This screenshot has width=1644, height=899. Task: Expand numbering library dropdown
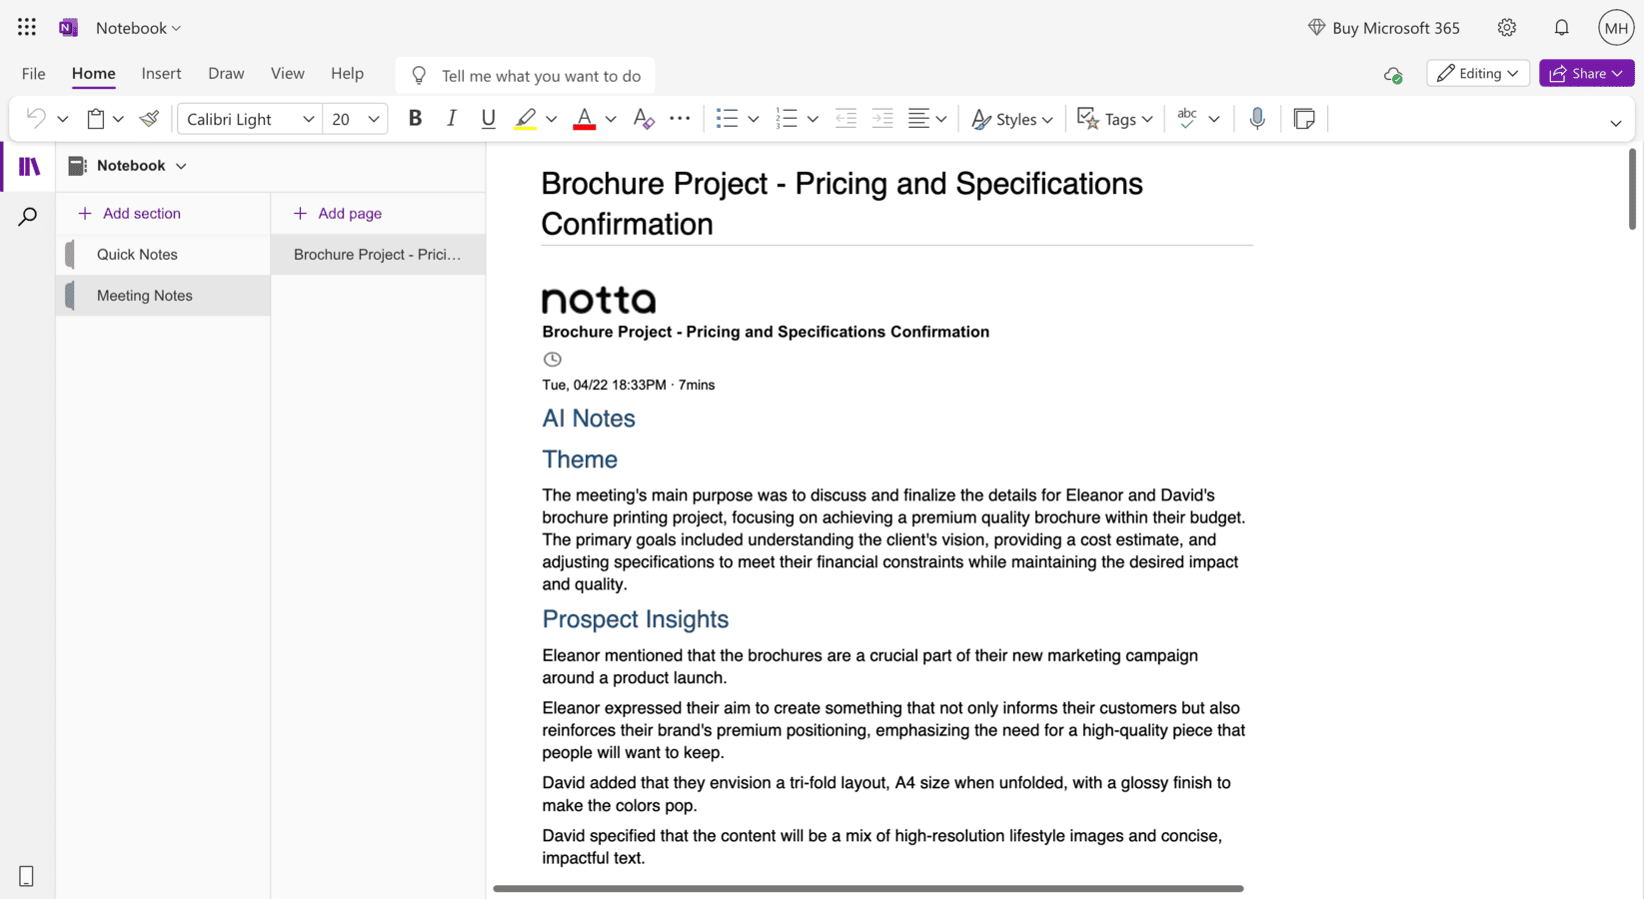click(813, 119)
